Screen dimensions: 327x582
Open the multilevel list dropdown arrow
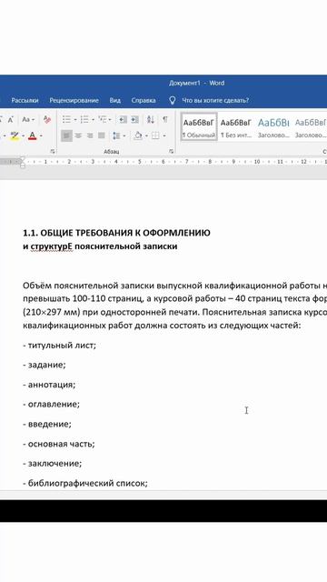[110, 120]
